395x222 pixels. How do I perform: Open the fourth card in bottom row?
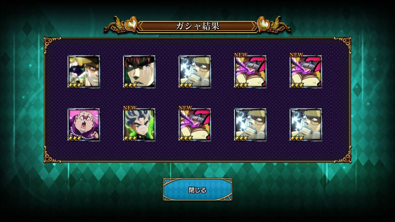tap(250, 125)
